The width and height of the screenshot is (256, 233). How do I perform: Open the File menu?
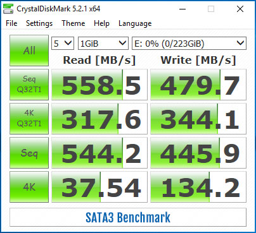point(11,23)
